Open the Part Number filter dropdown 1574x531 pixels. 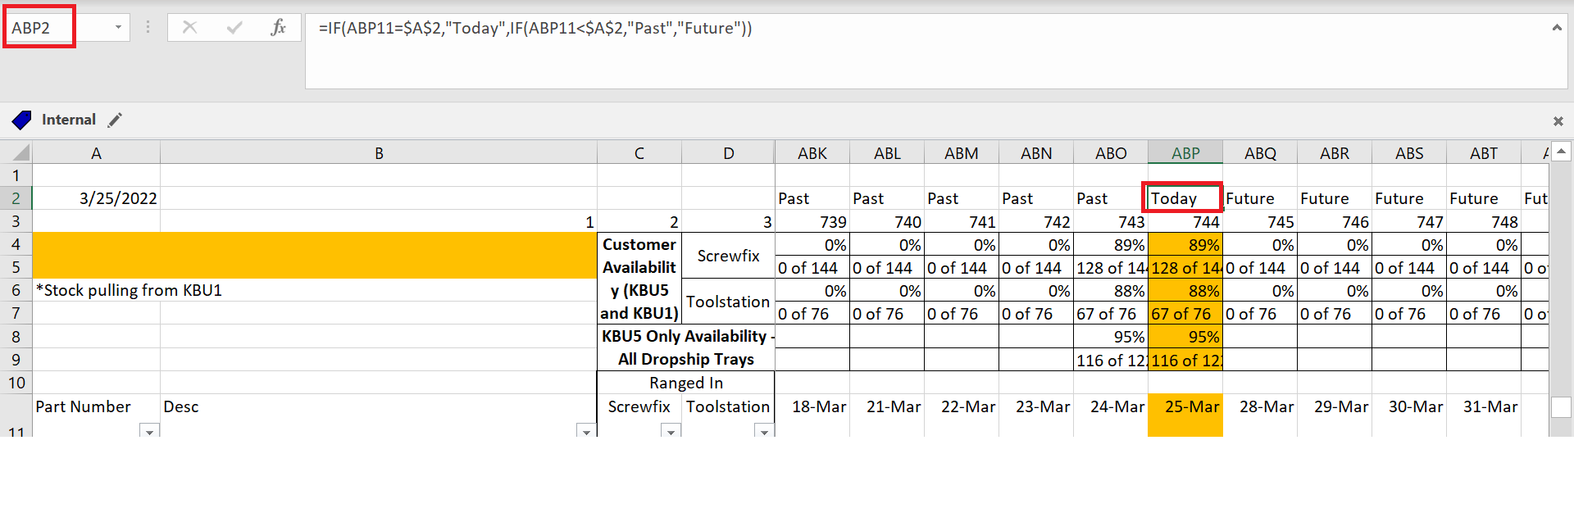[149, 431]
